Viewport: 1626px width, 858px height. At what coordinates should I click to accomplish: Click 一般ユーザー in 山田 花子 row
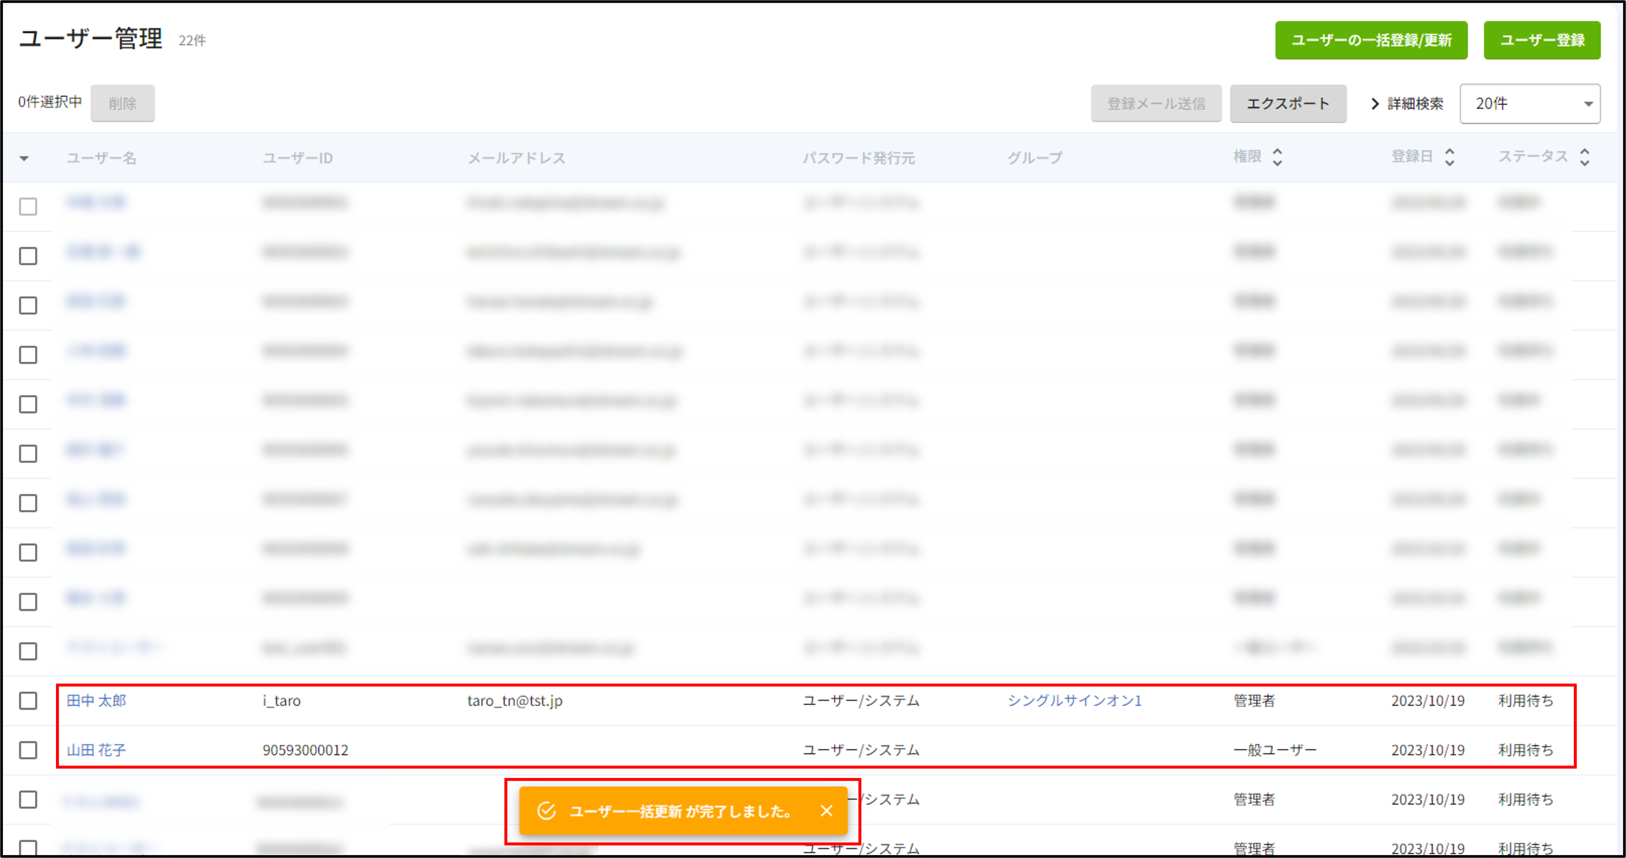pyautogui.click(x=1275, y=750)
